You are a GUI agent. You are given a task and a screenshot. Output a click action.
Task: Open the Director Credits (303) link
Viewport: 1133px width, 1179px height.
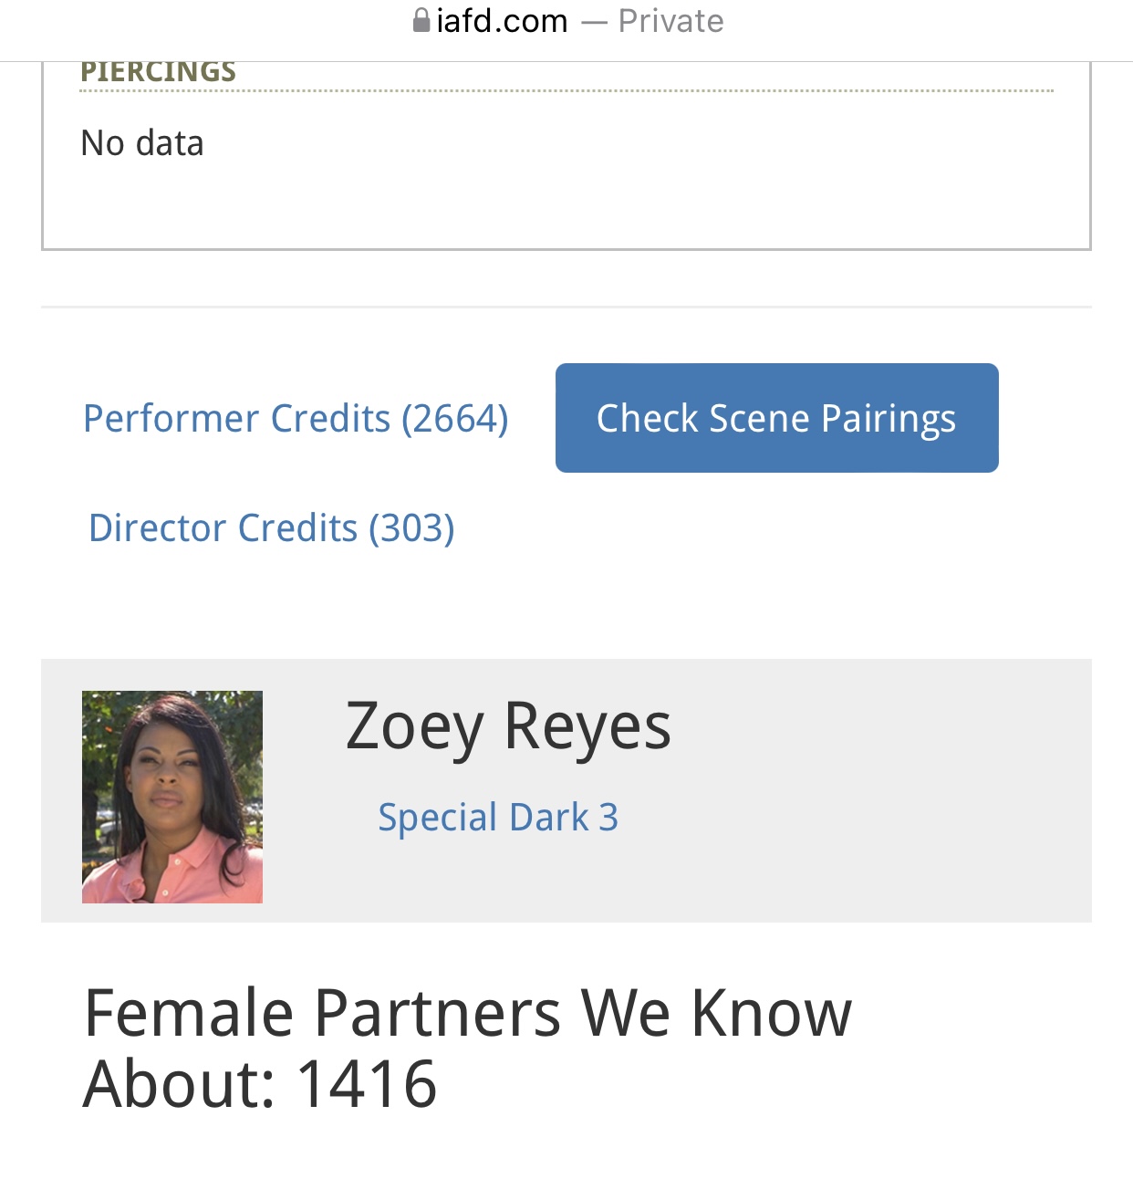point(272,527)
